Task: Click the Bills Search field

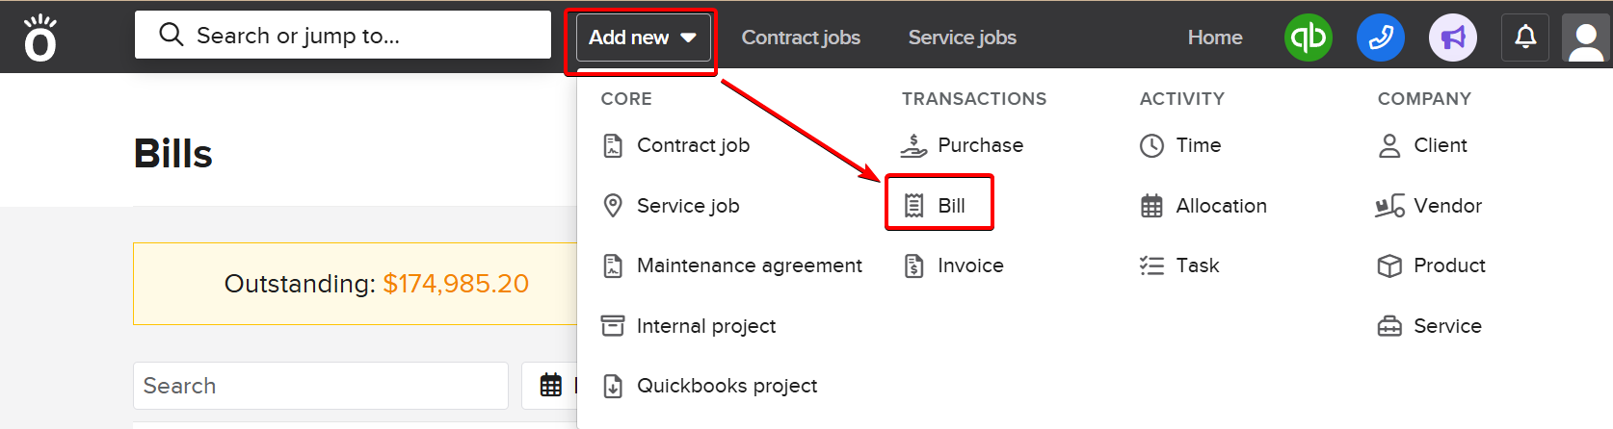Action: point(321,386)
